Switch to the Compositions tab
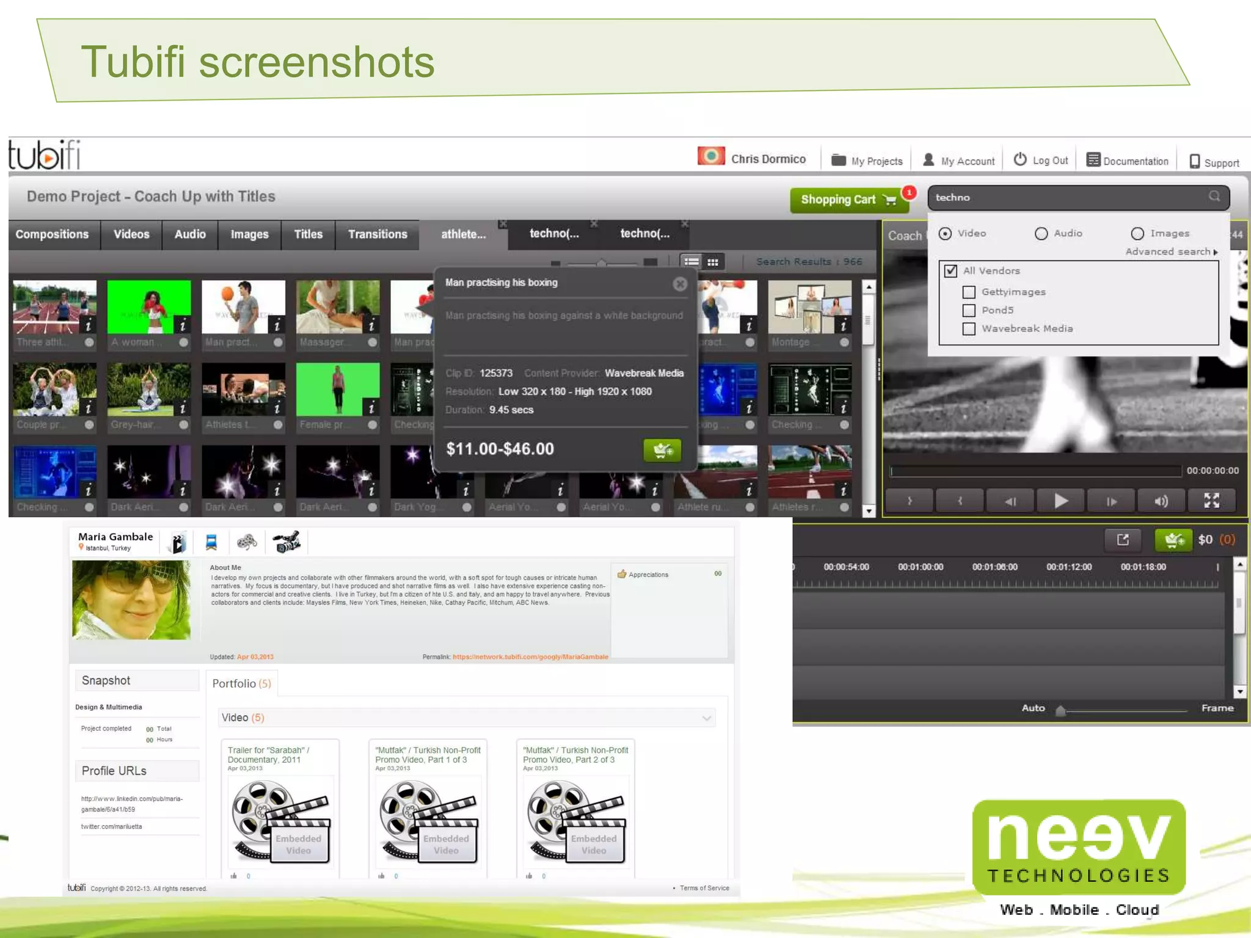 (x=52, y=234)
